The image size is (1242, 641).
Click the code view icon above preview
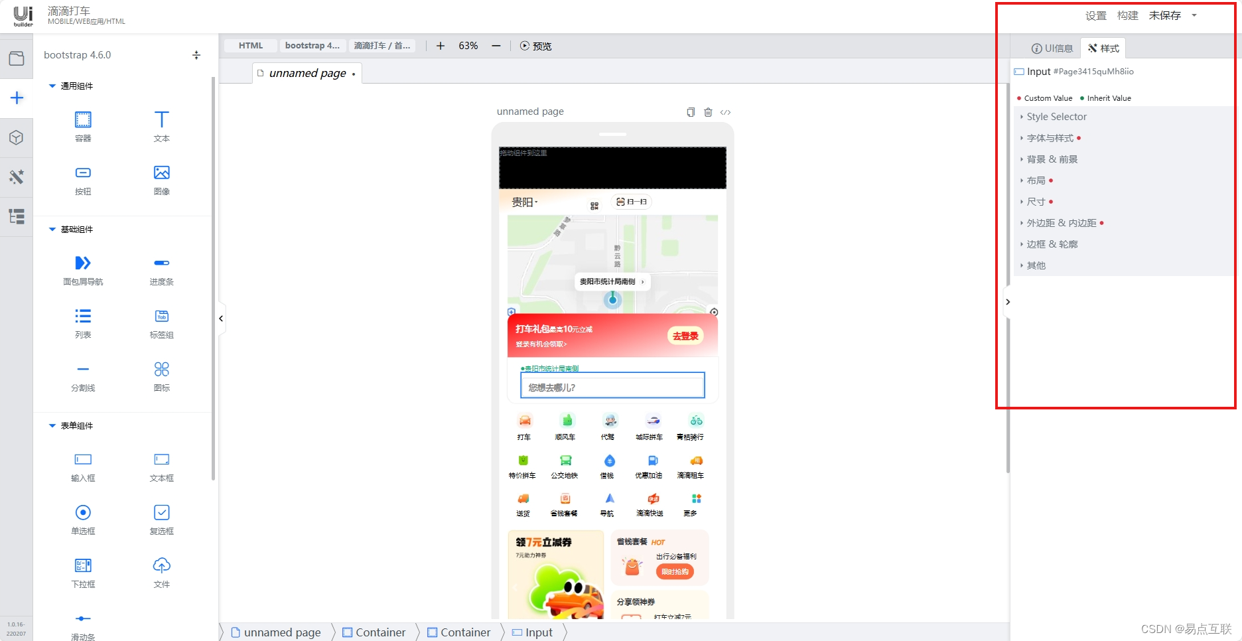tap(725, 112)
